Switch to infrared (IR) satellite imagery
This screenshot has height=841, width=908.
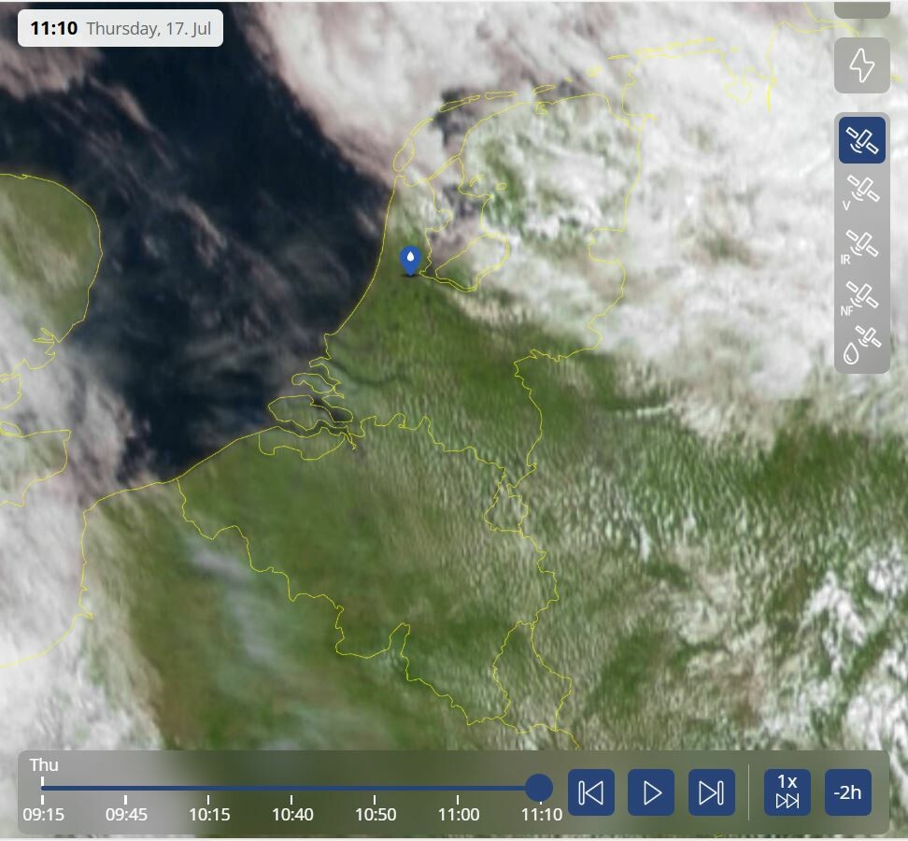[x=861, y=248]
